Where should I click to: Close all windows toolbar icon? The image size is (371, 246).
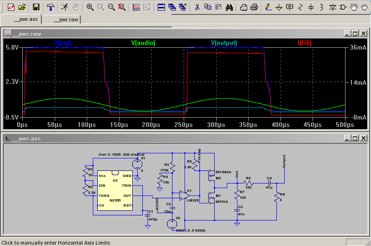(183, 7)
